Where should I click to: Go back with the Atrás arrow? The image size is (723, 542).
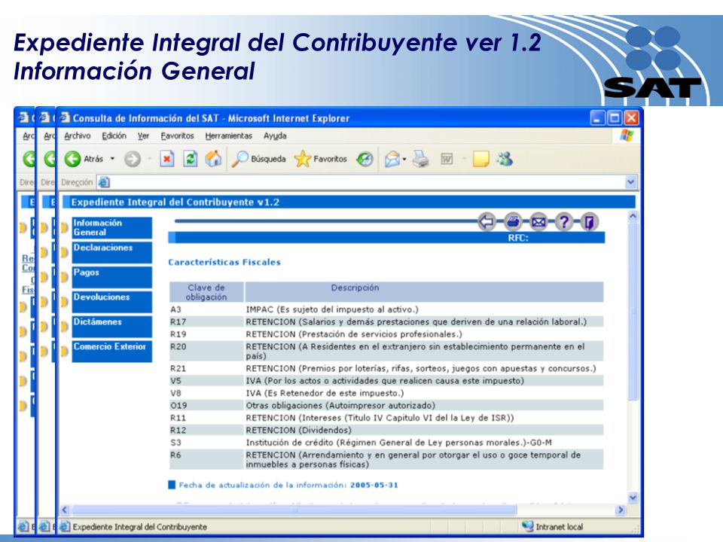72,159
